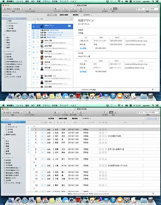This screenshot has width=161, height=205.
Task: Click the イベントフィルタ button in lower window
Action: (x=152, y=118)
